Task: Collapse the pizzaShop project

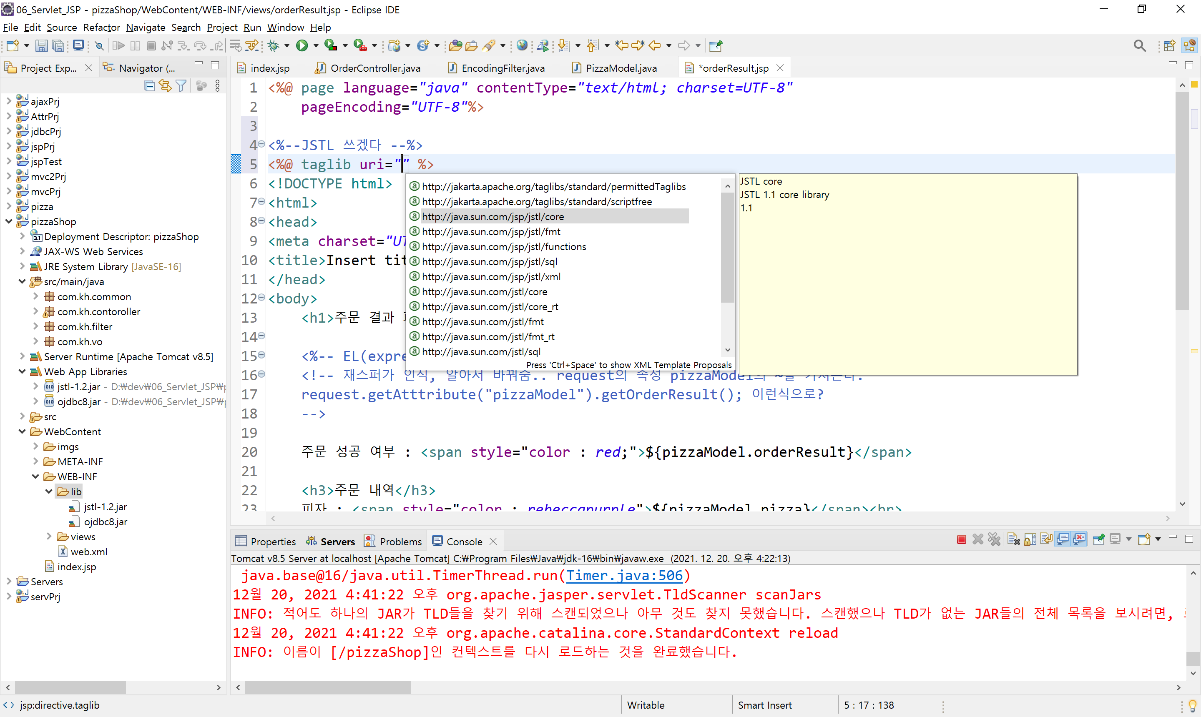Action: click(9, 221)
